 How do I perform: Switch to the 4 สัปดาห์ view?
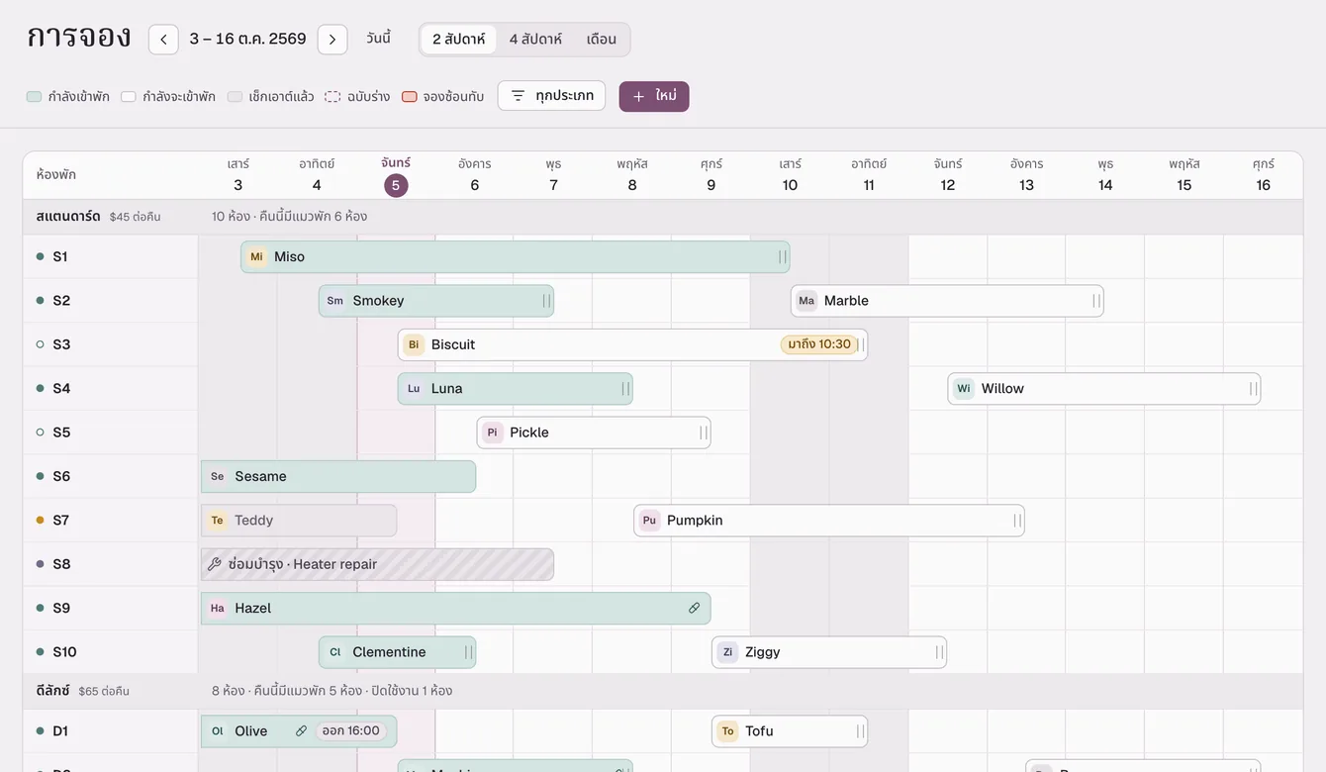coord(535,40)
